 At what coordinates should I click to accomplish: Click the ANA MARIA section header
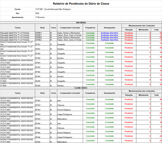click(81, 22)
